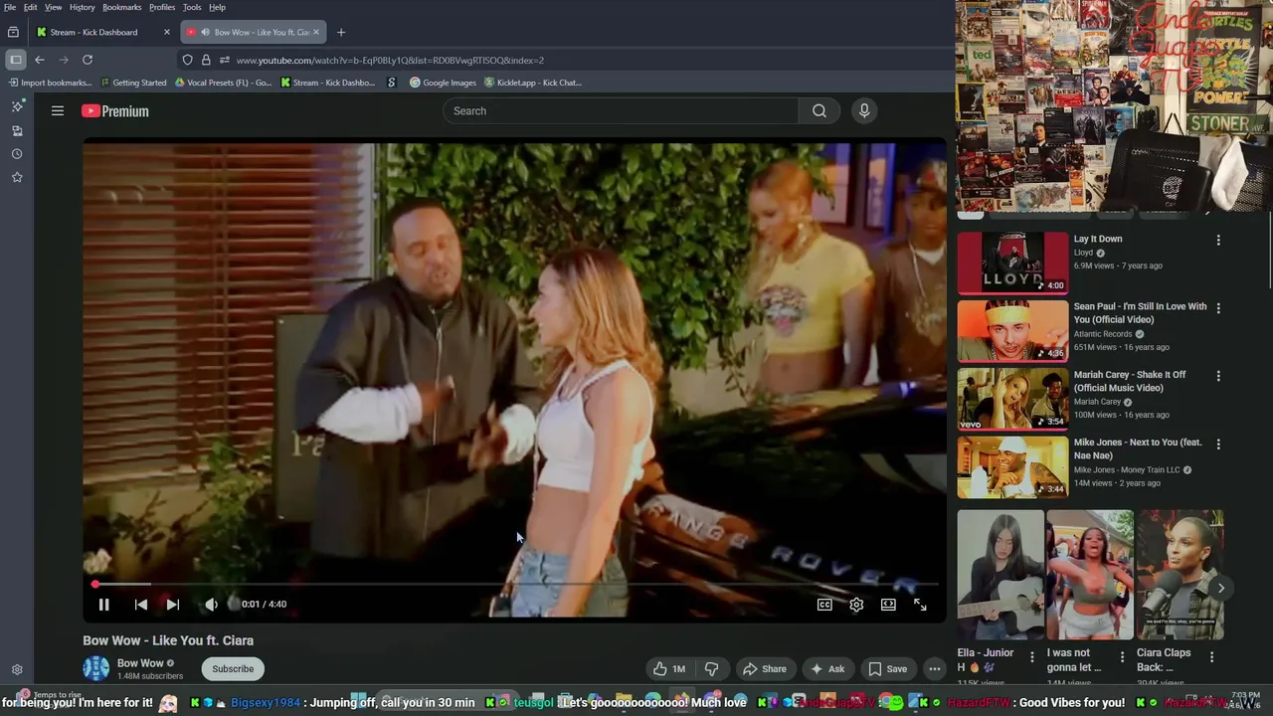Image resolution: width=1273 pixels, height=716 pixels.
Task: Open more actions under the video
Action: point(935,669)
